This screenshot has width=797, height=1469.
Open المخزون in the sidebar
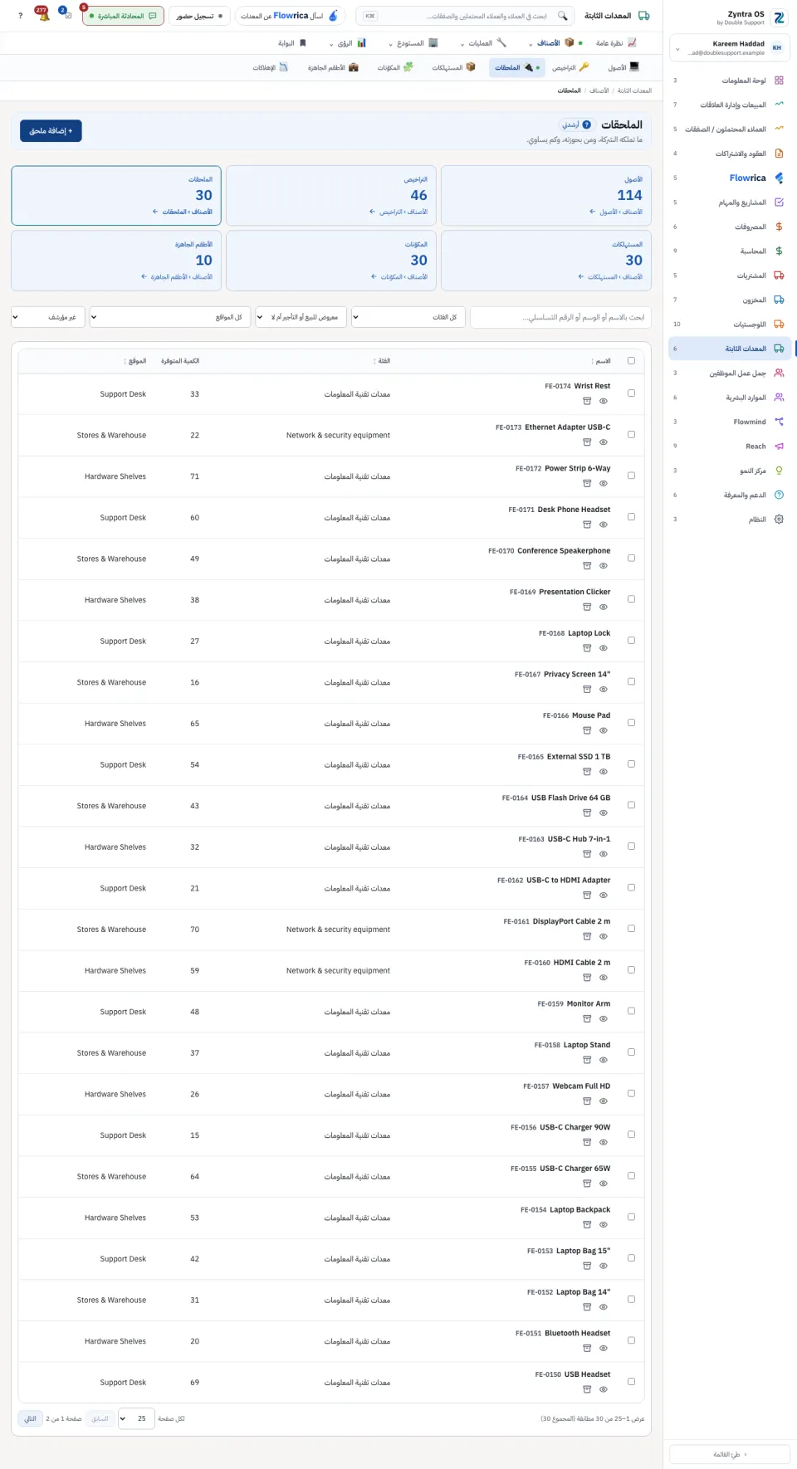tap(730, 300)
